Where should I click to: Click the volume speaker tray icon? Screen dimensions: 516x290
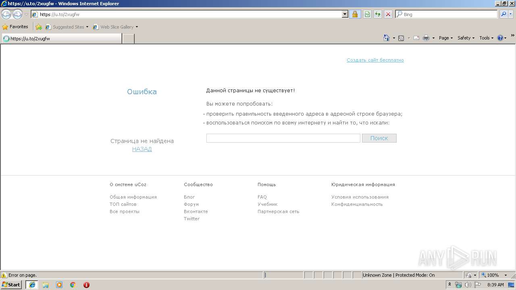[468, 285]
